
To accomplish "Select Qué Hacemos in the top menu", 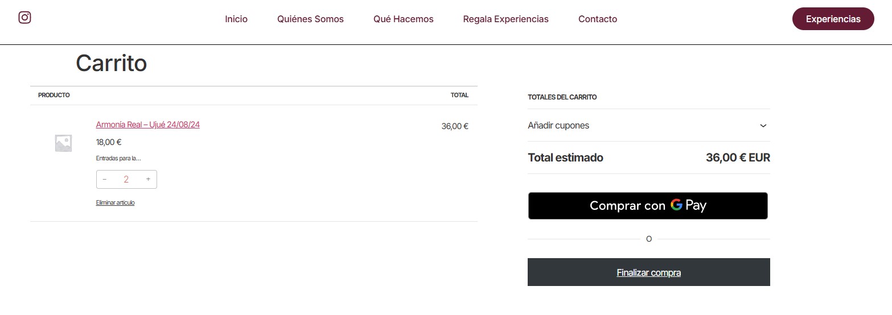I will coord(403,19).
